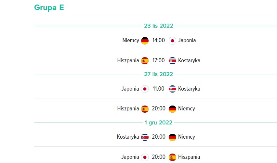The height and width of the screenshot is (163, 277).
Task: Open Niemcy team in 14:00 match
Action: pos(131,40)
